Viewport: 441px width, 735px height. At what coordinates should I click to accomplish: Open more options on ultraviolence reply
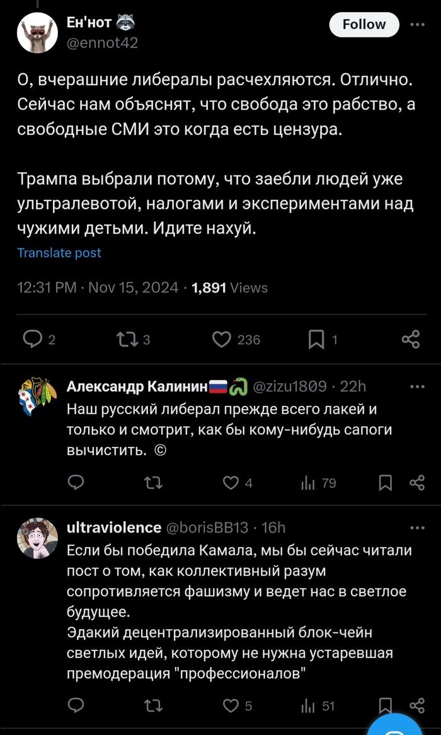coord(417,528)
